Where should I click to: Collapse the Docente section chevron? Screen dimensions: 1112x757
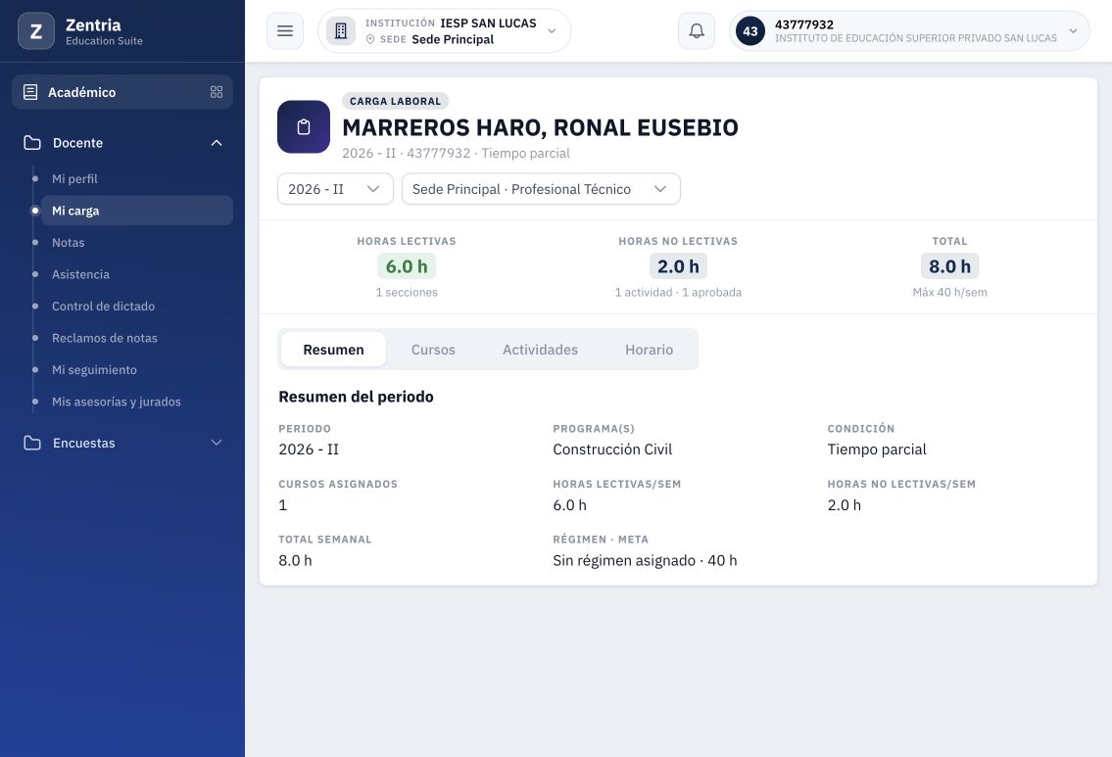click(217, 142)
